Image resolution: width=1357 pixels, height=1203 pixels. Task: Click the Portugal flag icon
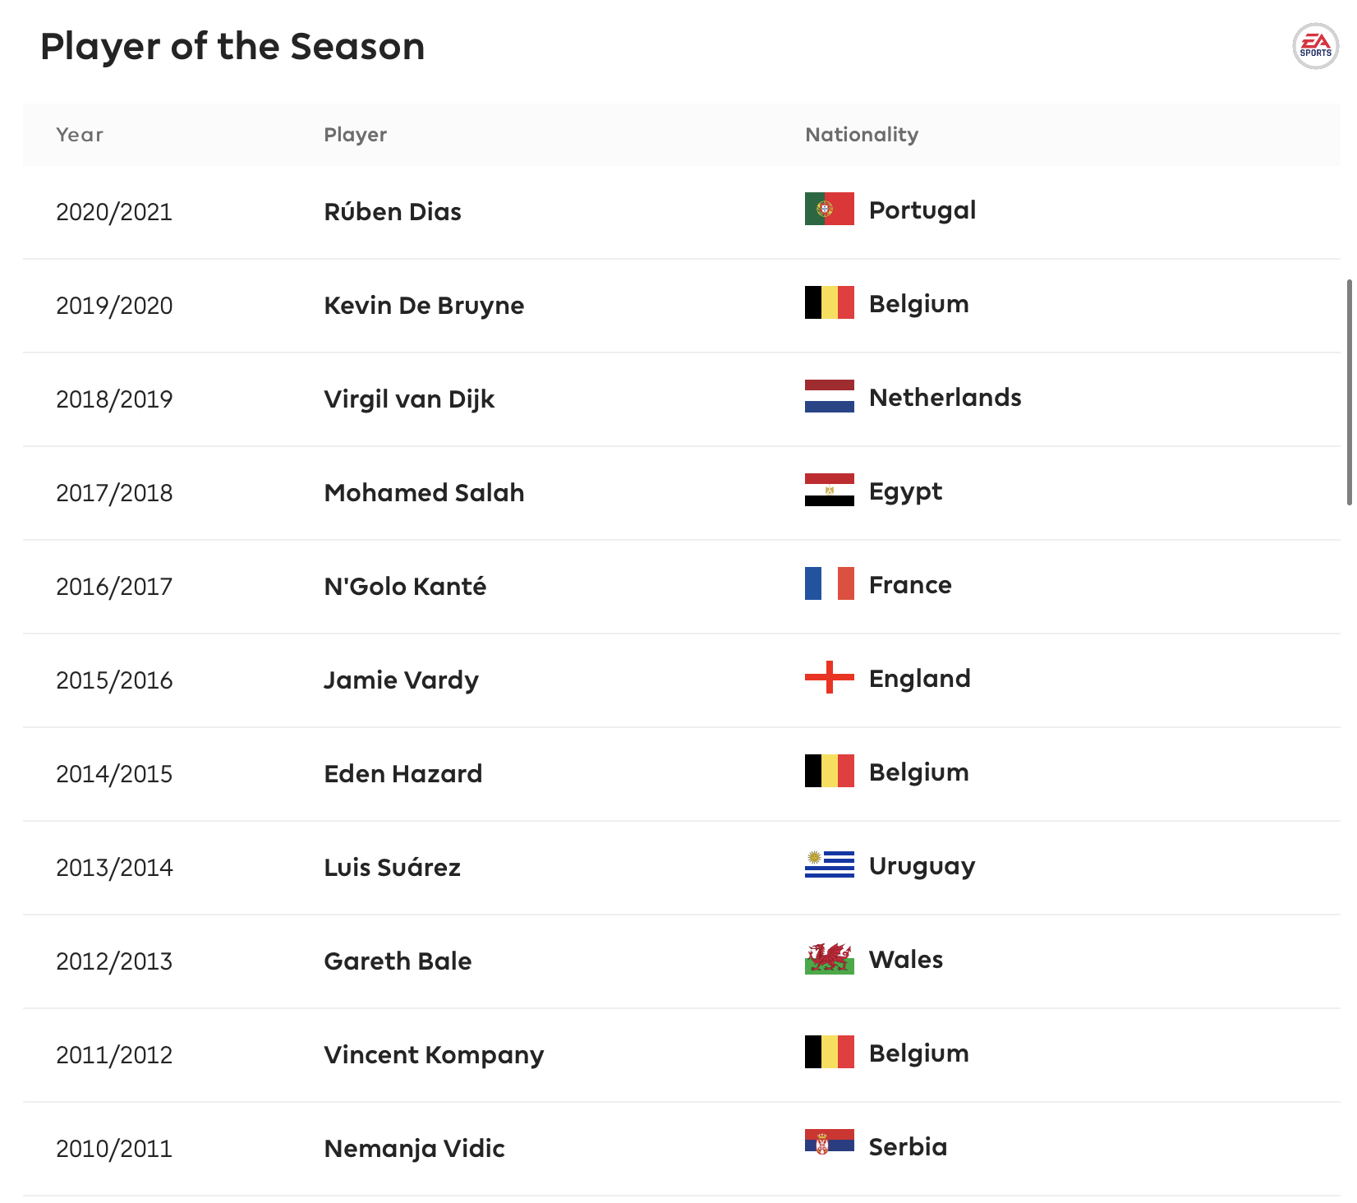[x=829, y=209]
